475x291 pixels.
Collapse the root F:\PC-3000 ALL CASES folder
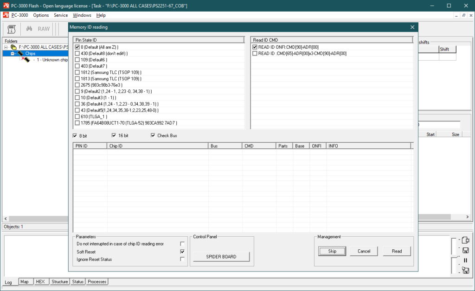[x=6, y=47]
